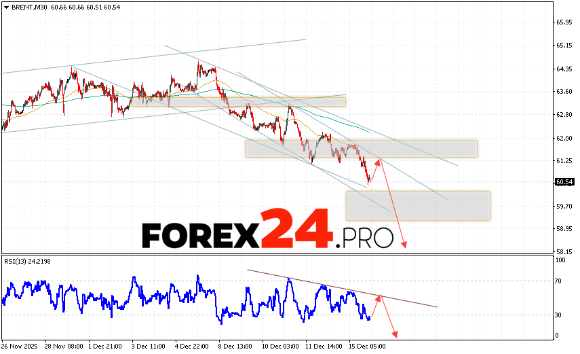Click the 61.25 price axis label
The image size is (580, 354).
564,161
